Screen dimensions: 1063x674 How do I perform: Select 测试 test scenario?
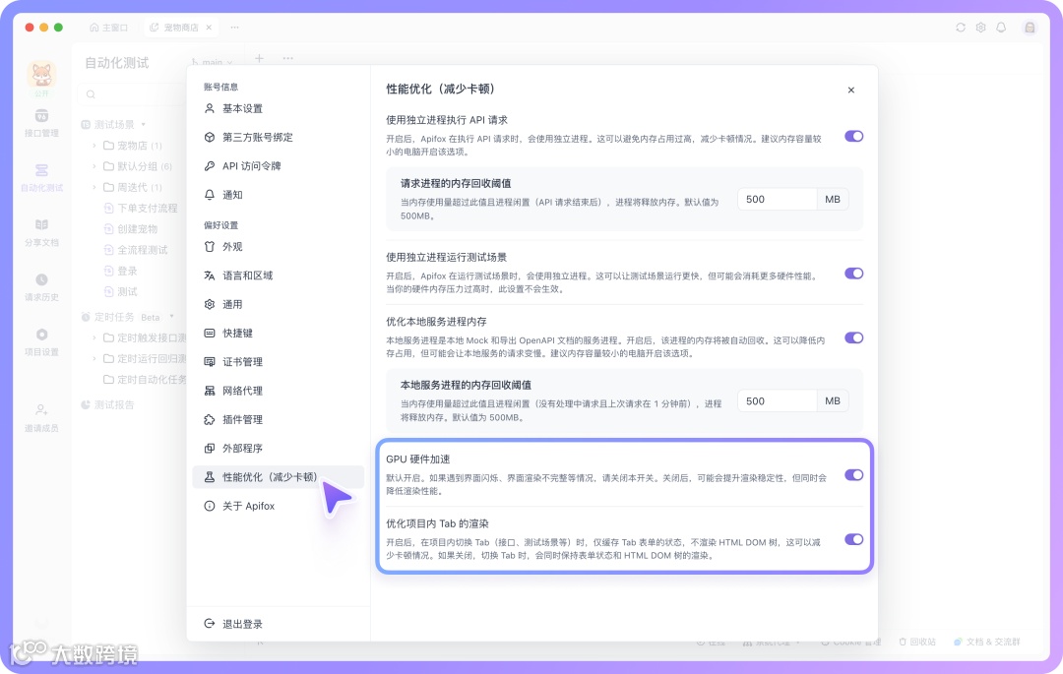120,291
